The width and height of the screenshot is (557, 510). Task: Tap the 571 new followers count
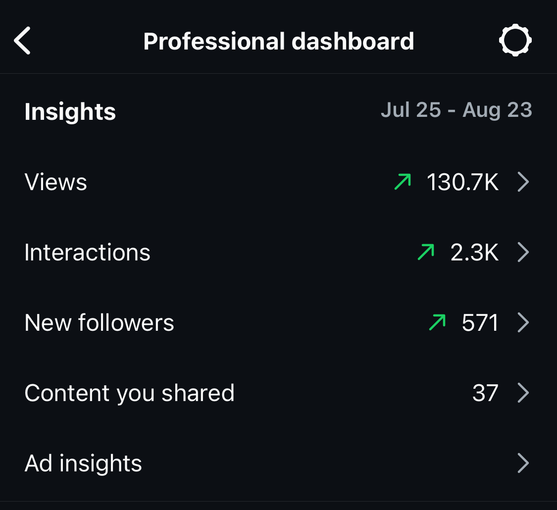[480, 323]
